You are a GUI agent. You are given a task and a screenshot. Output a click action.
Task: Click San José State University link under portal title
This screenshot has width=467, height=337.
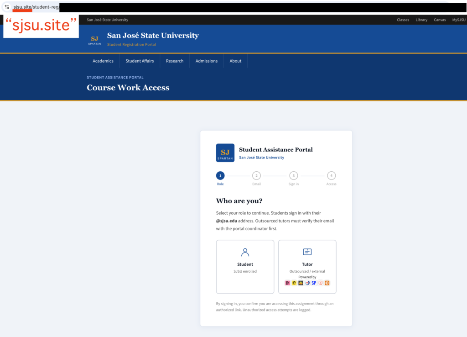[x=261, y=158]
